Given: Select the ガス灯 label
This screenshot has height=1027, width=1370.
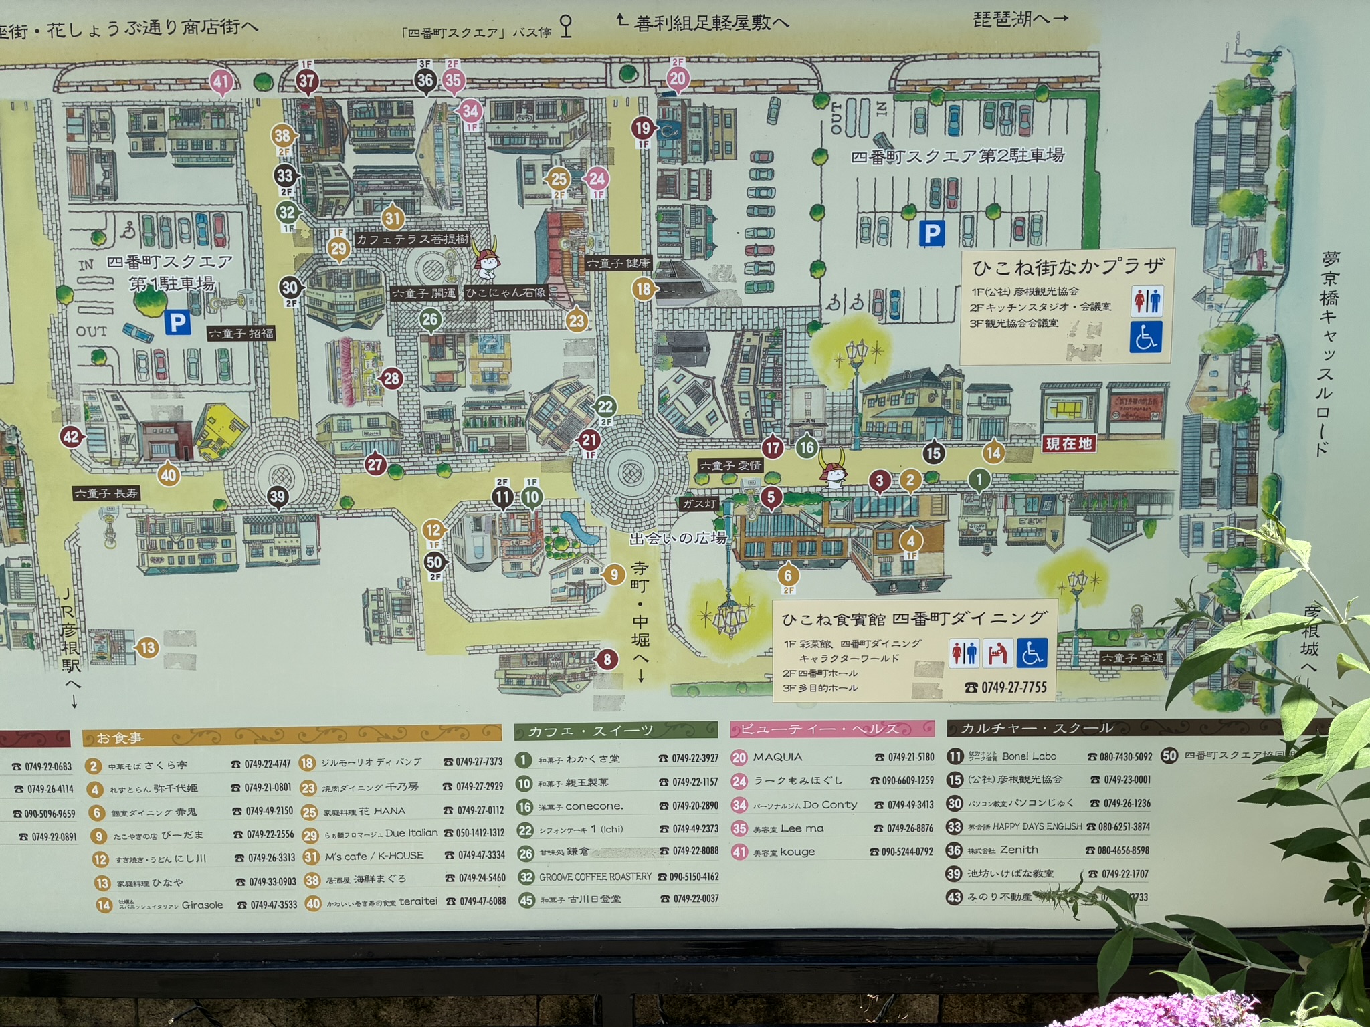Looking at the screenshot, I should click(x=699, y=504).
